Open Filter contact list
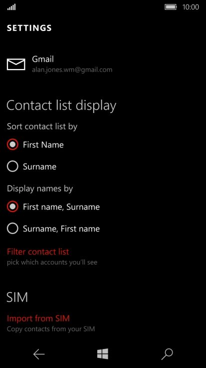The image size is (206, 368). click(x=38, y=252)
